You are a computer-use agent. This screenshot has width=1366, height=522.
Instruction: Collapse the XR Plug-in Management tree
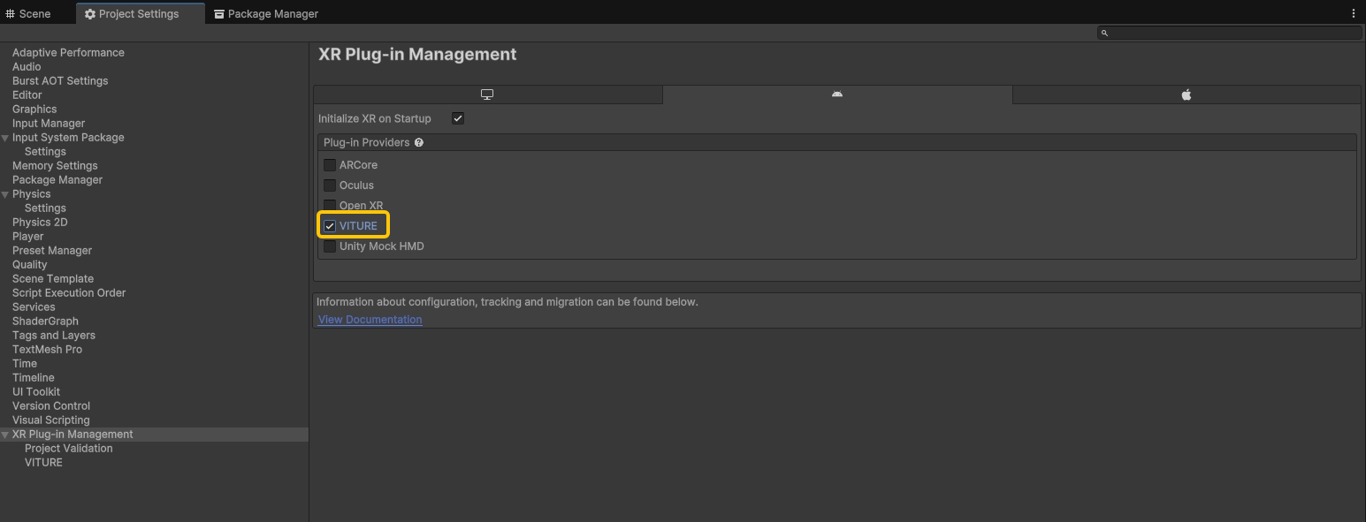[x=5, y=435]
